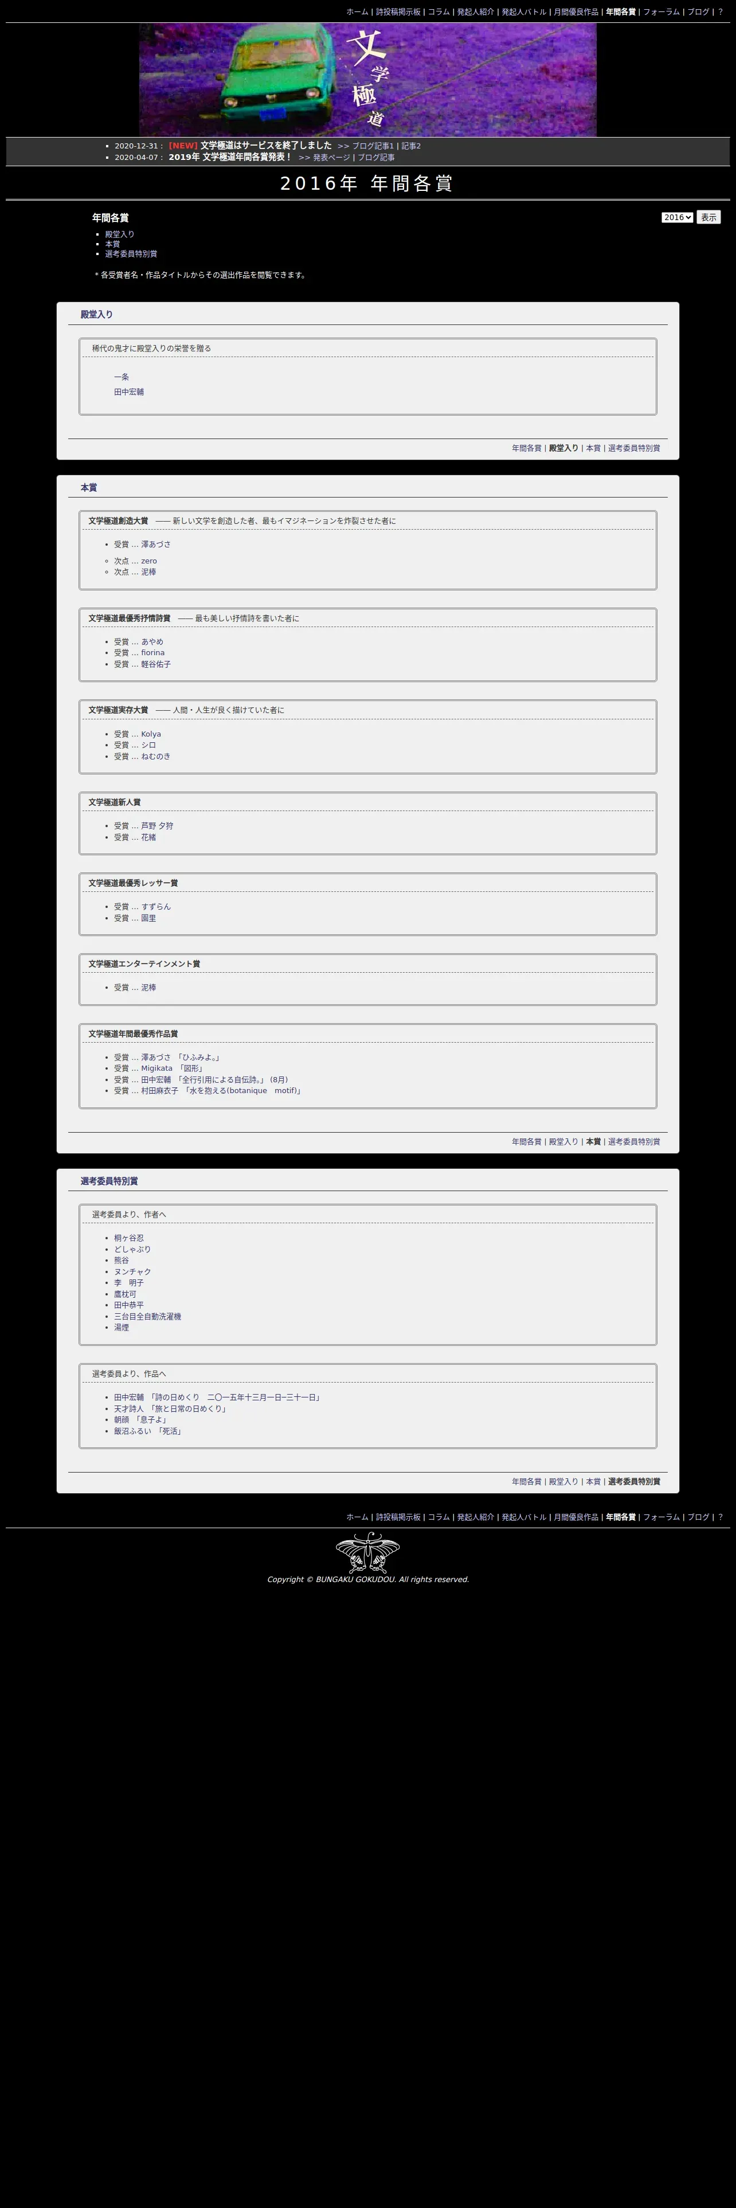Image resolution: width=736 pixels, height=2208 pixels.
Task: Open 泥棒 under エンターテインメント賞
Action: click(x=149, y=988)
